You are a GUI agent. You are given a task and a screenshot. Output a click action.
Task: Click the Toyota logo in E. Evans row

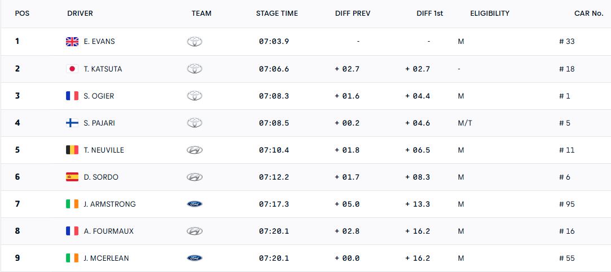(195, 42)
